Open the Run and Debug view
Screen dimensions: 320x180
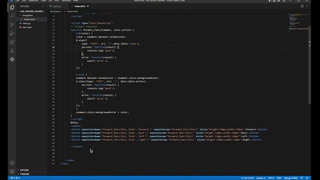[x=12, y=33]
